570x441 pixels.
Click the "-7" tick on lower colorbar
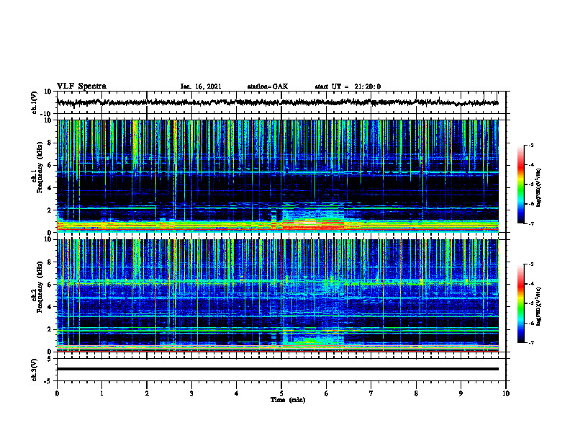tap(530, 342)
